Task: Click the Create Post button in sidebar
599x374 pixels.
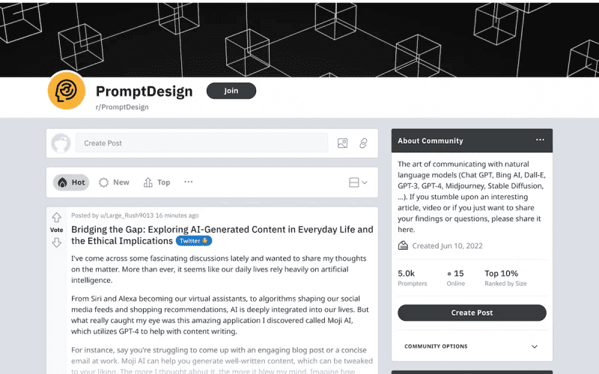Action: point(472,313)
